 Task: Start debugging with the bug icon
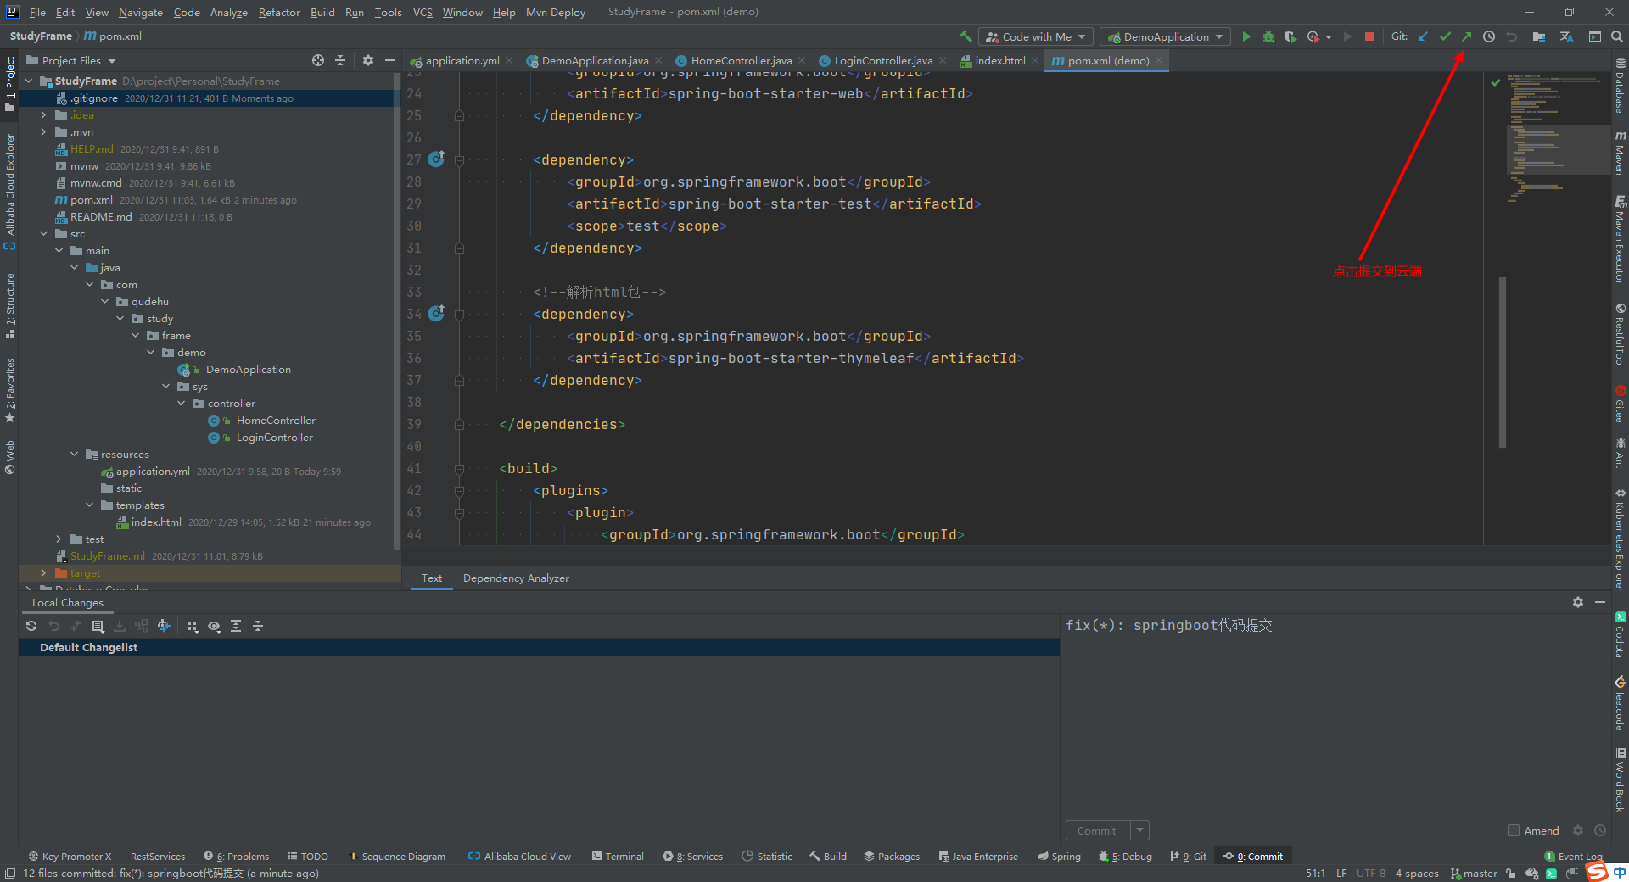(1268, 36)
